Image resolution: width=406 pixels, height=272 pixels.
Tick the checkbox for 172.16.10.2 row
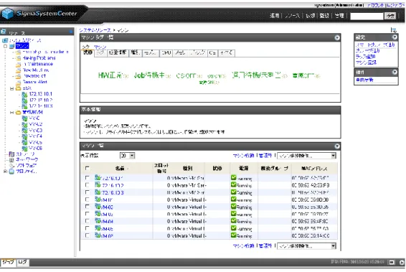point(88,184)
